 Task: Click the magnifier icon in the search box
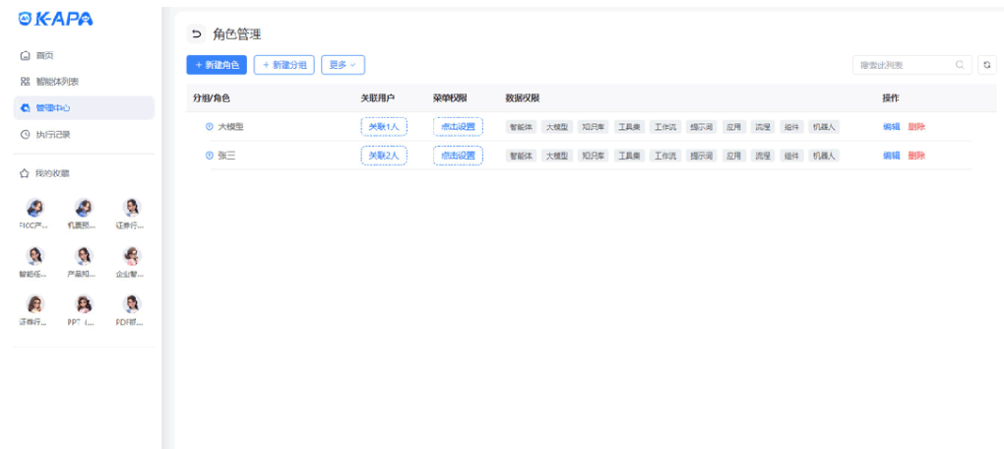coord(960,65)
